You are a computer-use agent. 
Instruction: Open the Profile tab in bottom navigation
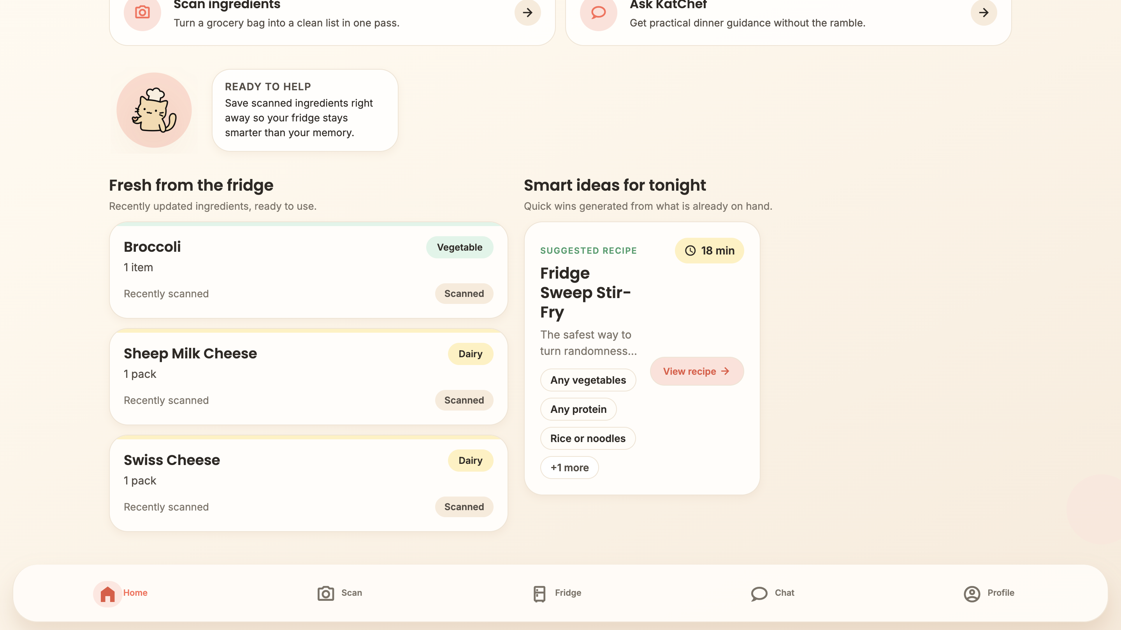click(x=989, y=593)
